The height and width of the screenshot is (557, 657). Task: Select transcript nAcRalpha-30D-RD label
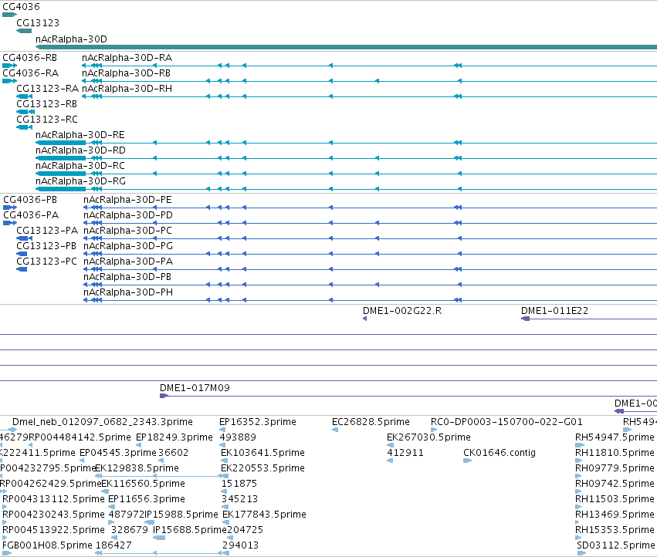pos(80,150)
